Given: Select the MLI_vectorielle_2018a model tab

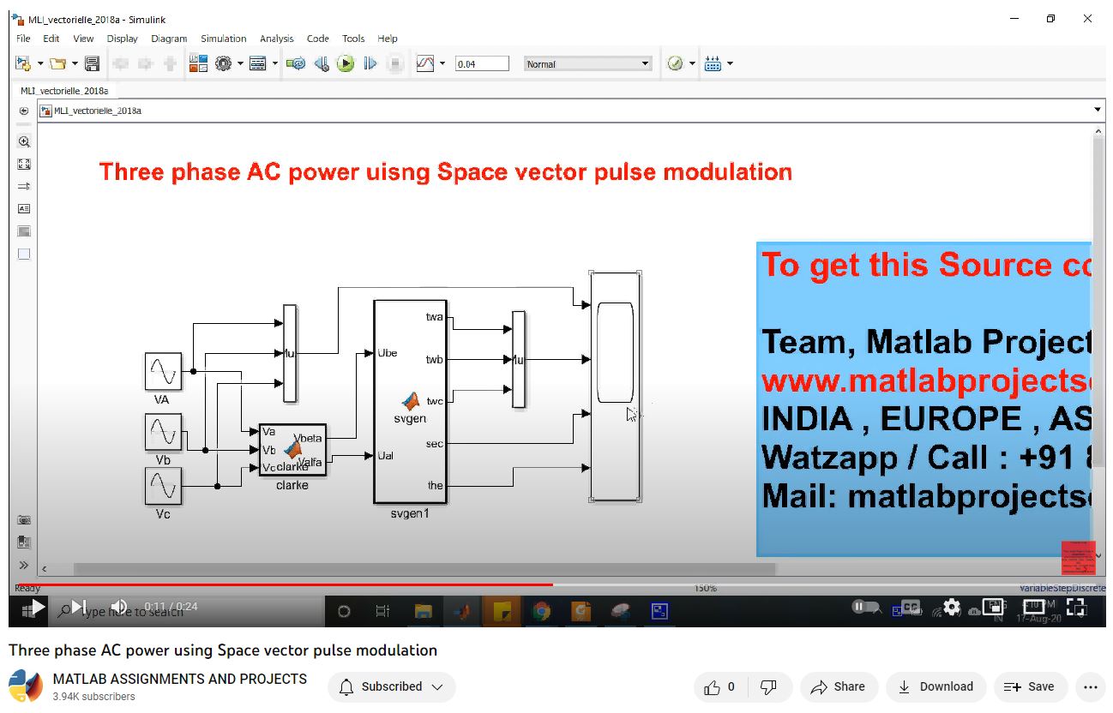Looking at the screenshot, I should [x=64, y=90].
